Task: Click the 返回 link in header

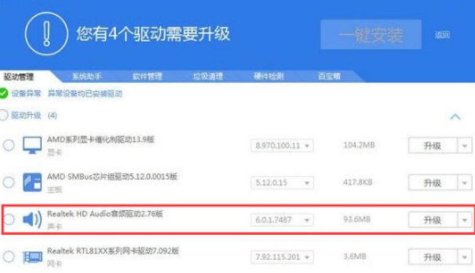Action: point(442,35)
